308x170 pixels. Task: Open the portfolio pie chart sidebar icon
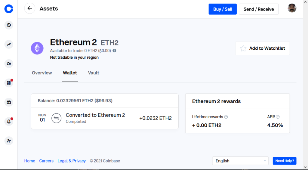(x=9, y=25)
